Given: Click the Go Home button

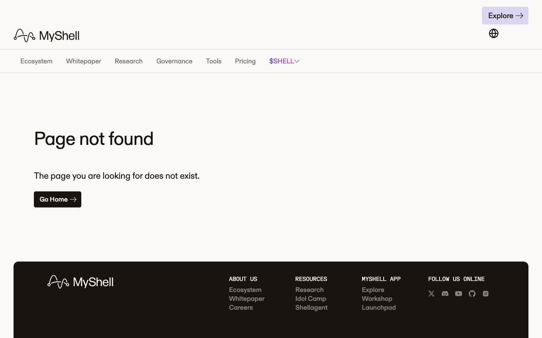Looking at the screenshot, I should click(58, 199).
